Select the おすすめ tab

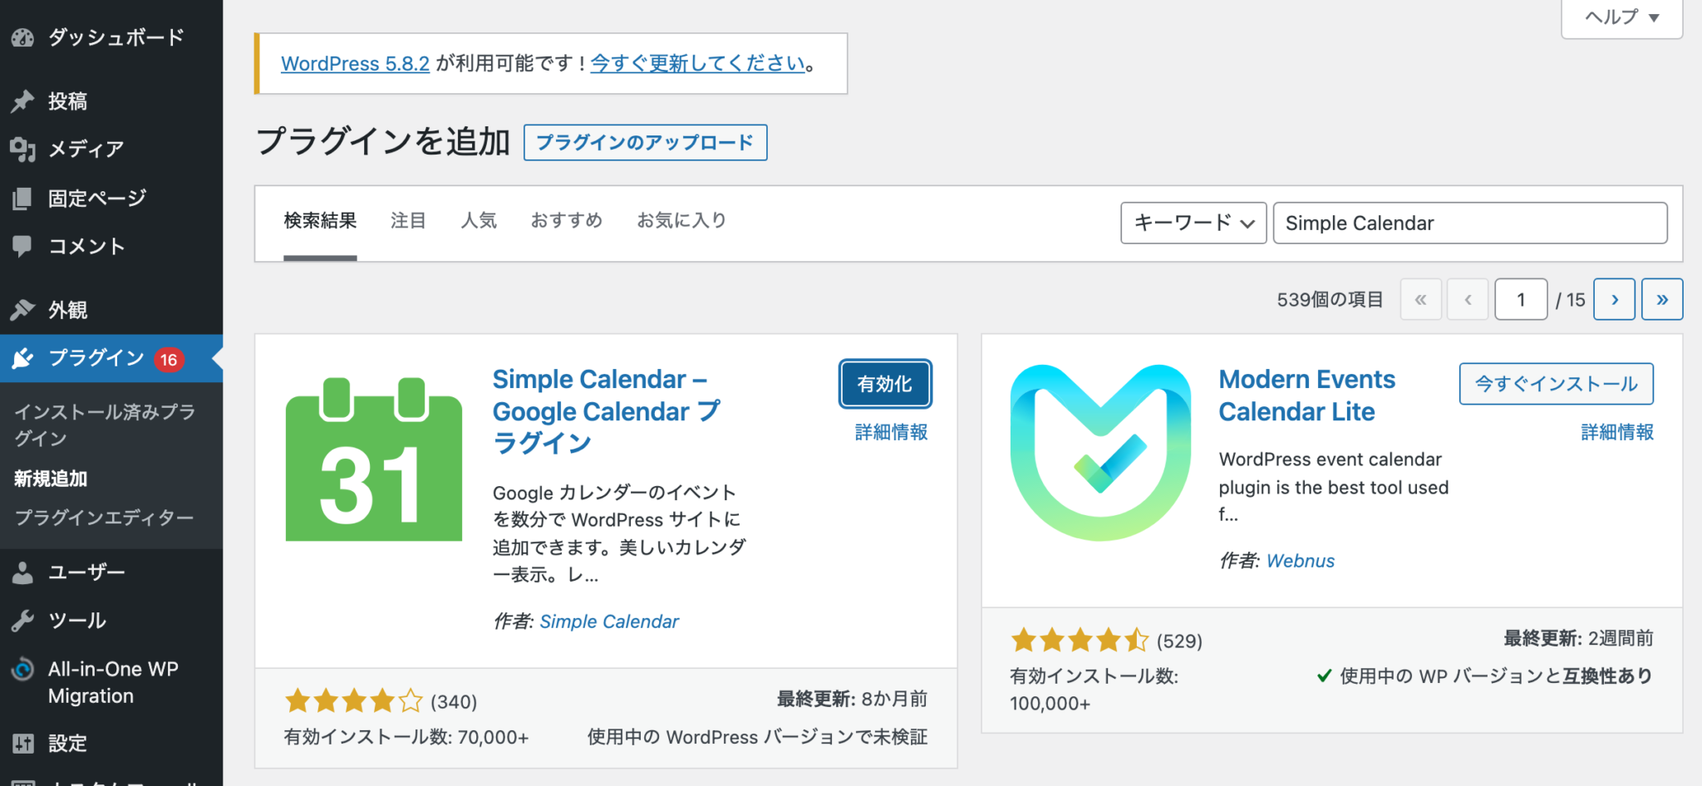coord(566,220)
